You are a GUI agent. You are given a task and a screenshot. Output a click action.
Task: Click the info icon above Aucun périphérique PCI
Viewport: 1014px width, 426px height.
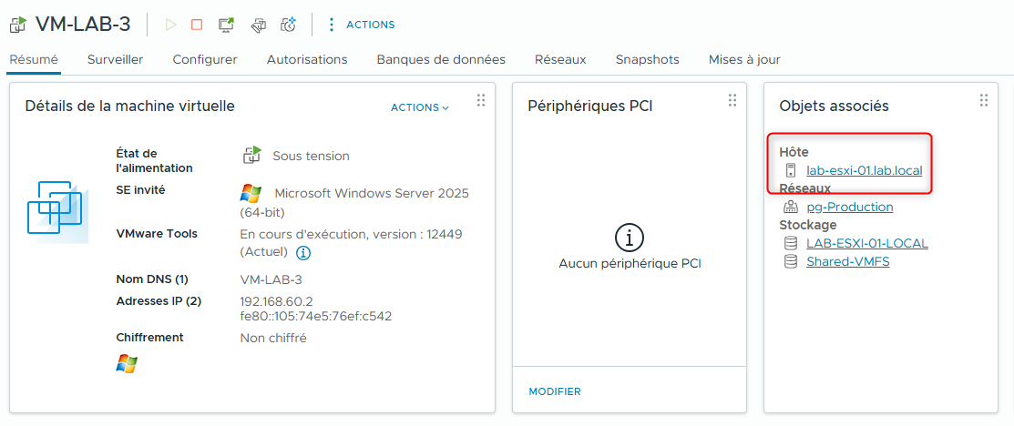pyautogui.click(x=630, y=238)
